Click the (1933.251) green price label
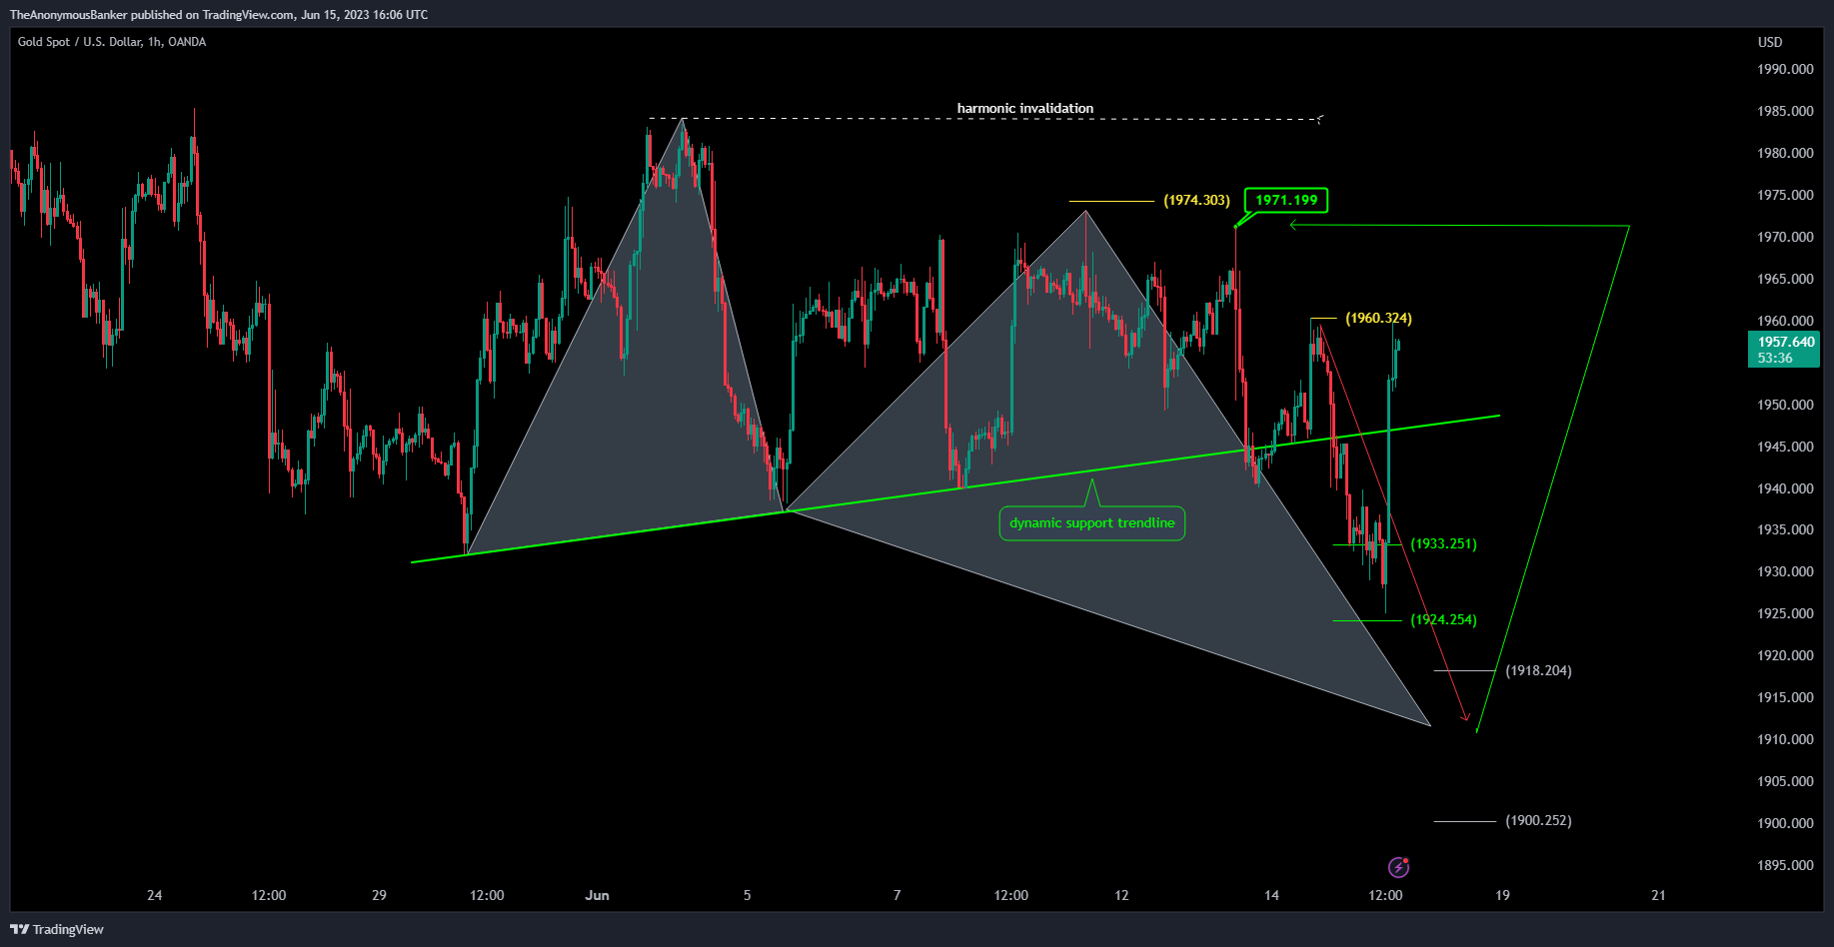 click(1443, 544)
